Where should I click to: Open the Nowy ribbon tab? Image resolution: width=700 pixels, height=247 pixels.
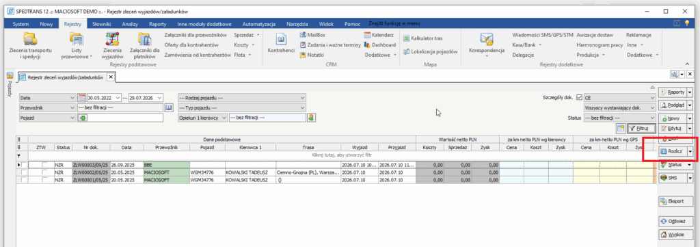(46, 24)
